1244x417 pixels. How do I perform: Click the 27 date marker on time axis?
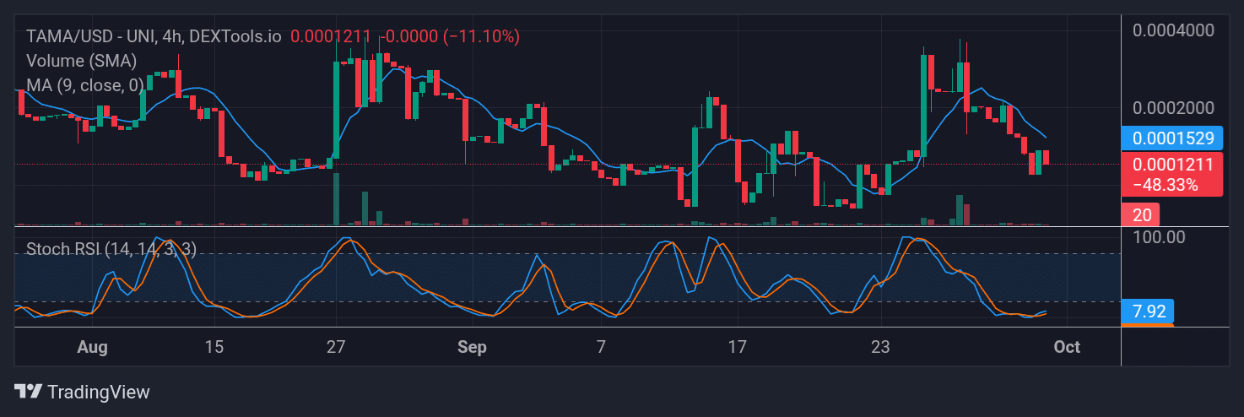pyautogui.click(x=337, y=347)
